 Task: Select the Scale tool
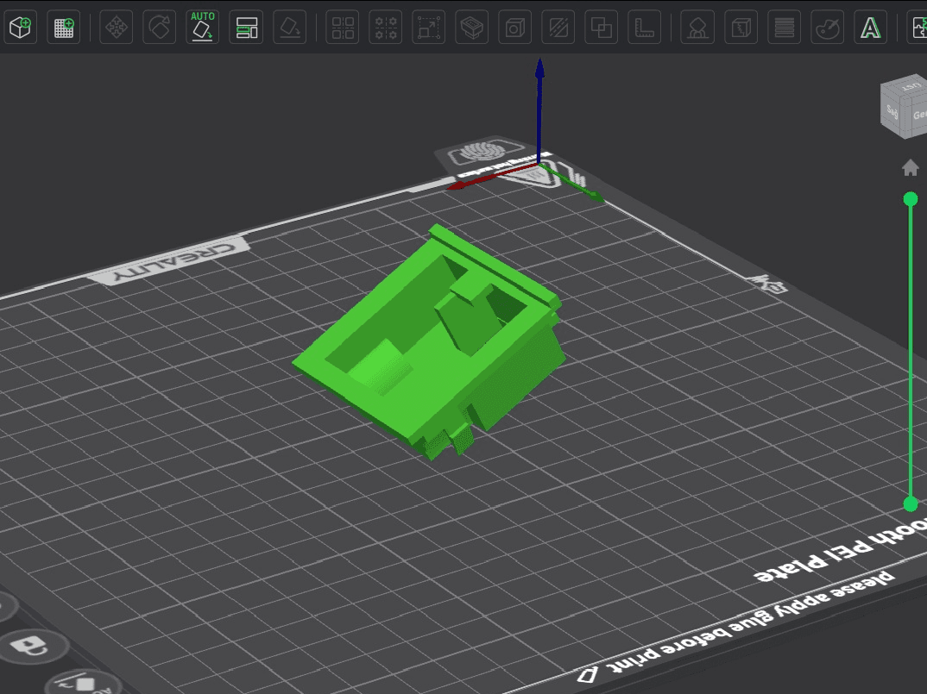click(429, 28)
